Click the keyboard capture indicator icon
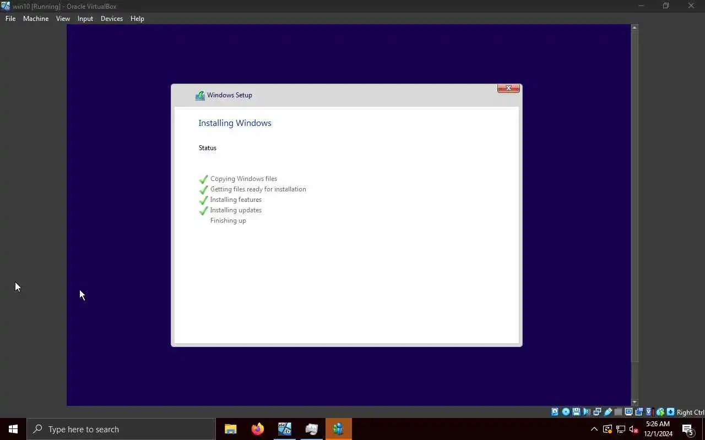705x440 pixels. click(x=670, y=412)
